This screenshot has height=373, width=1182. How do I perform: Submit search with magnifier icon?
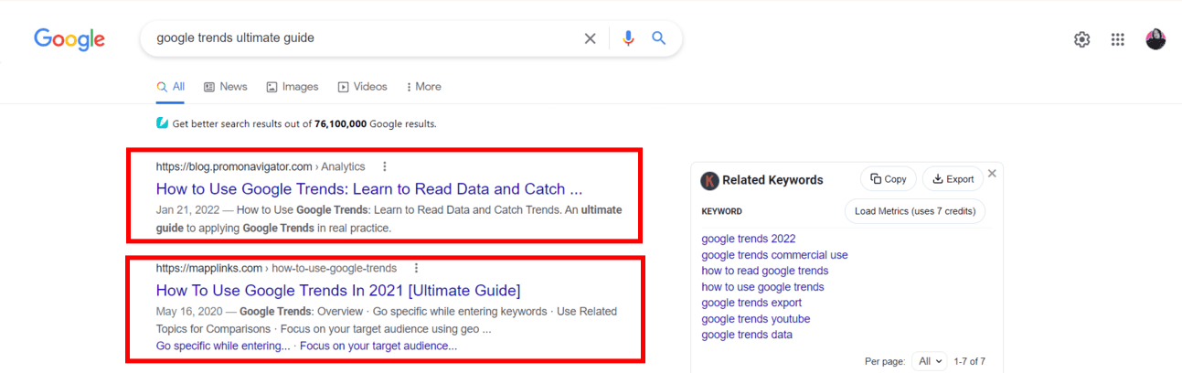pyautogui.click(x=658, y=38)
